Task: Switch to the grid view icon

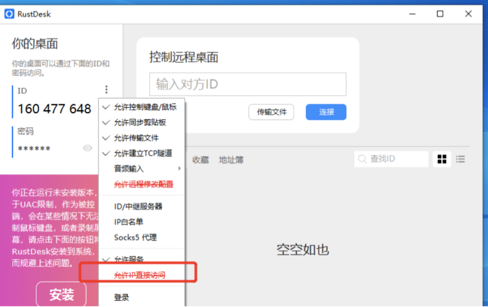Action: tap(441, 159)
